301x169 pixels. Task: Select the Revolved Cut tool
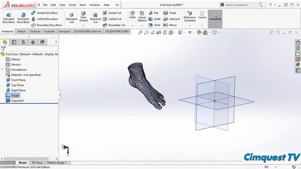[x=95, y=18]
